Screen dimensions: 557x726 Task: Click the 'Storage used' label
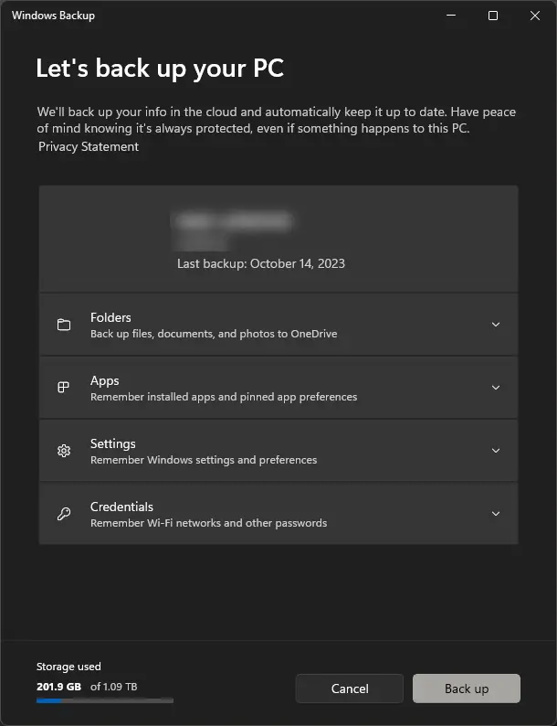(x=68, y=667)
